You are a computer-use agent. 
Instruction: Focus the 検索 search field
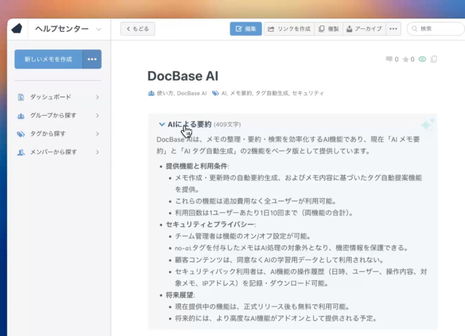[x=437, y=28]
